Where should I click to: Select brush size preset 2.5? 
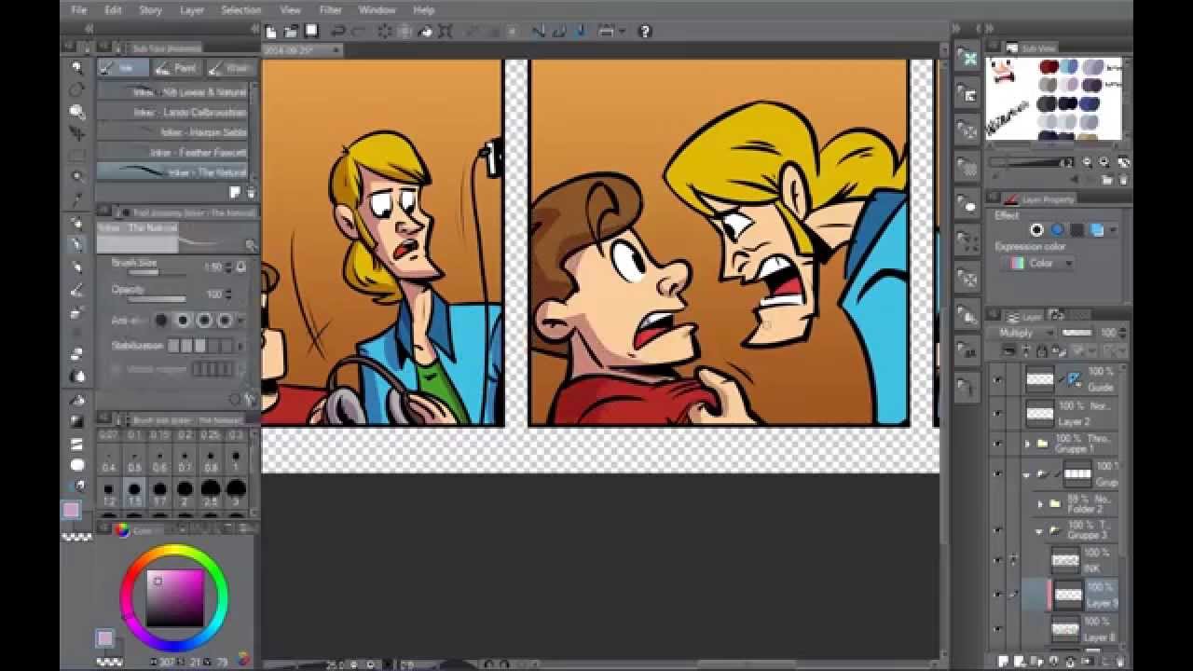click(211, 492)
